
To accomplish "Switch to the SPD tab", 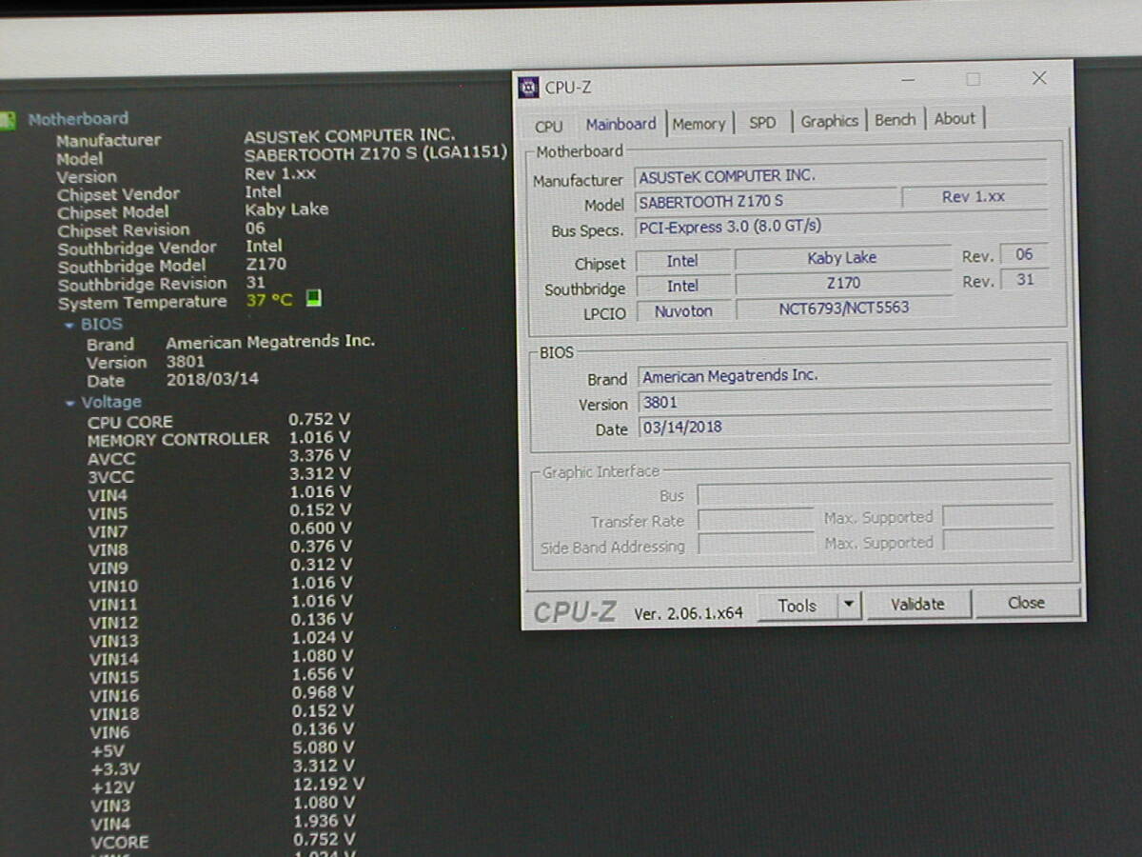I will [x=762, y=123].
